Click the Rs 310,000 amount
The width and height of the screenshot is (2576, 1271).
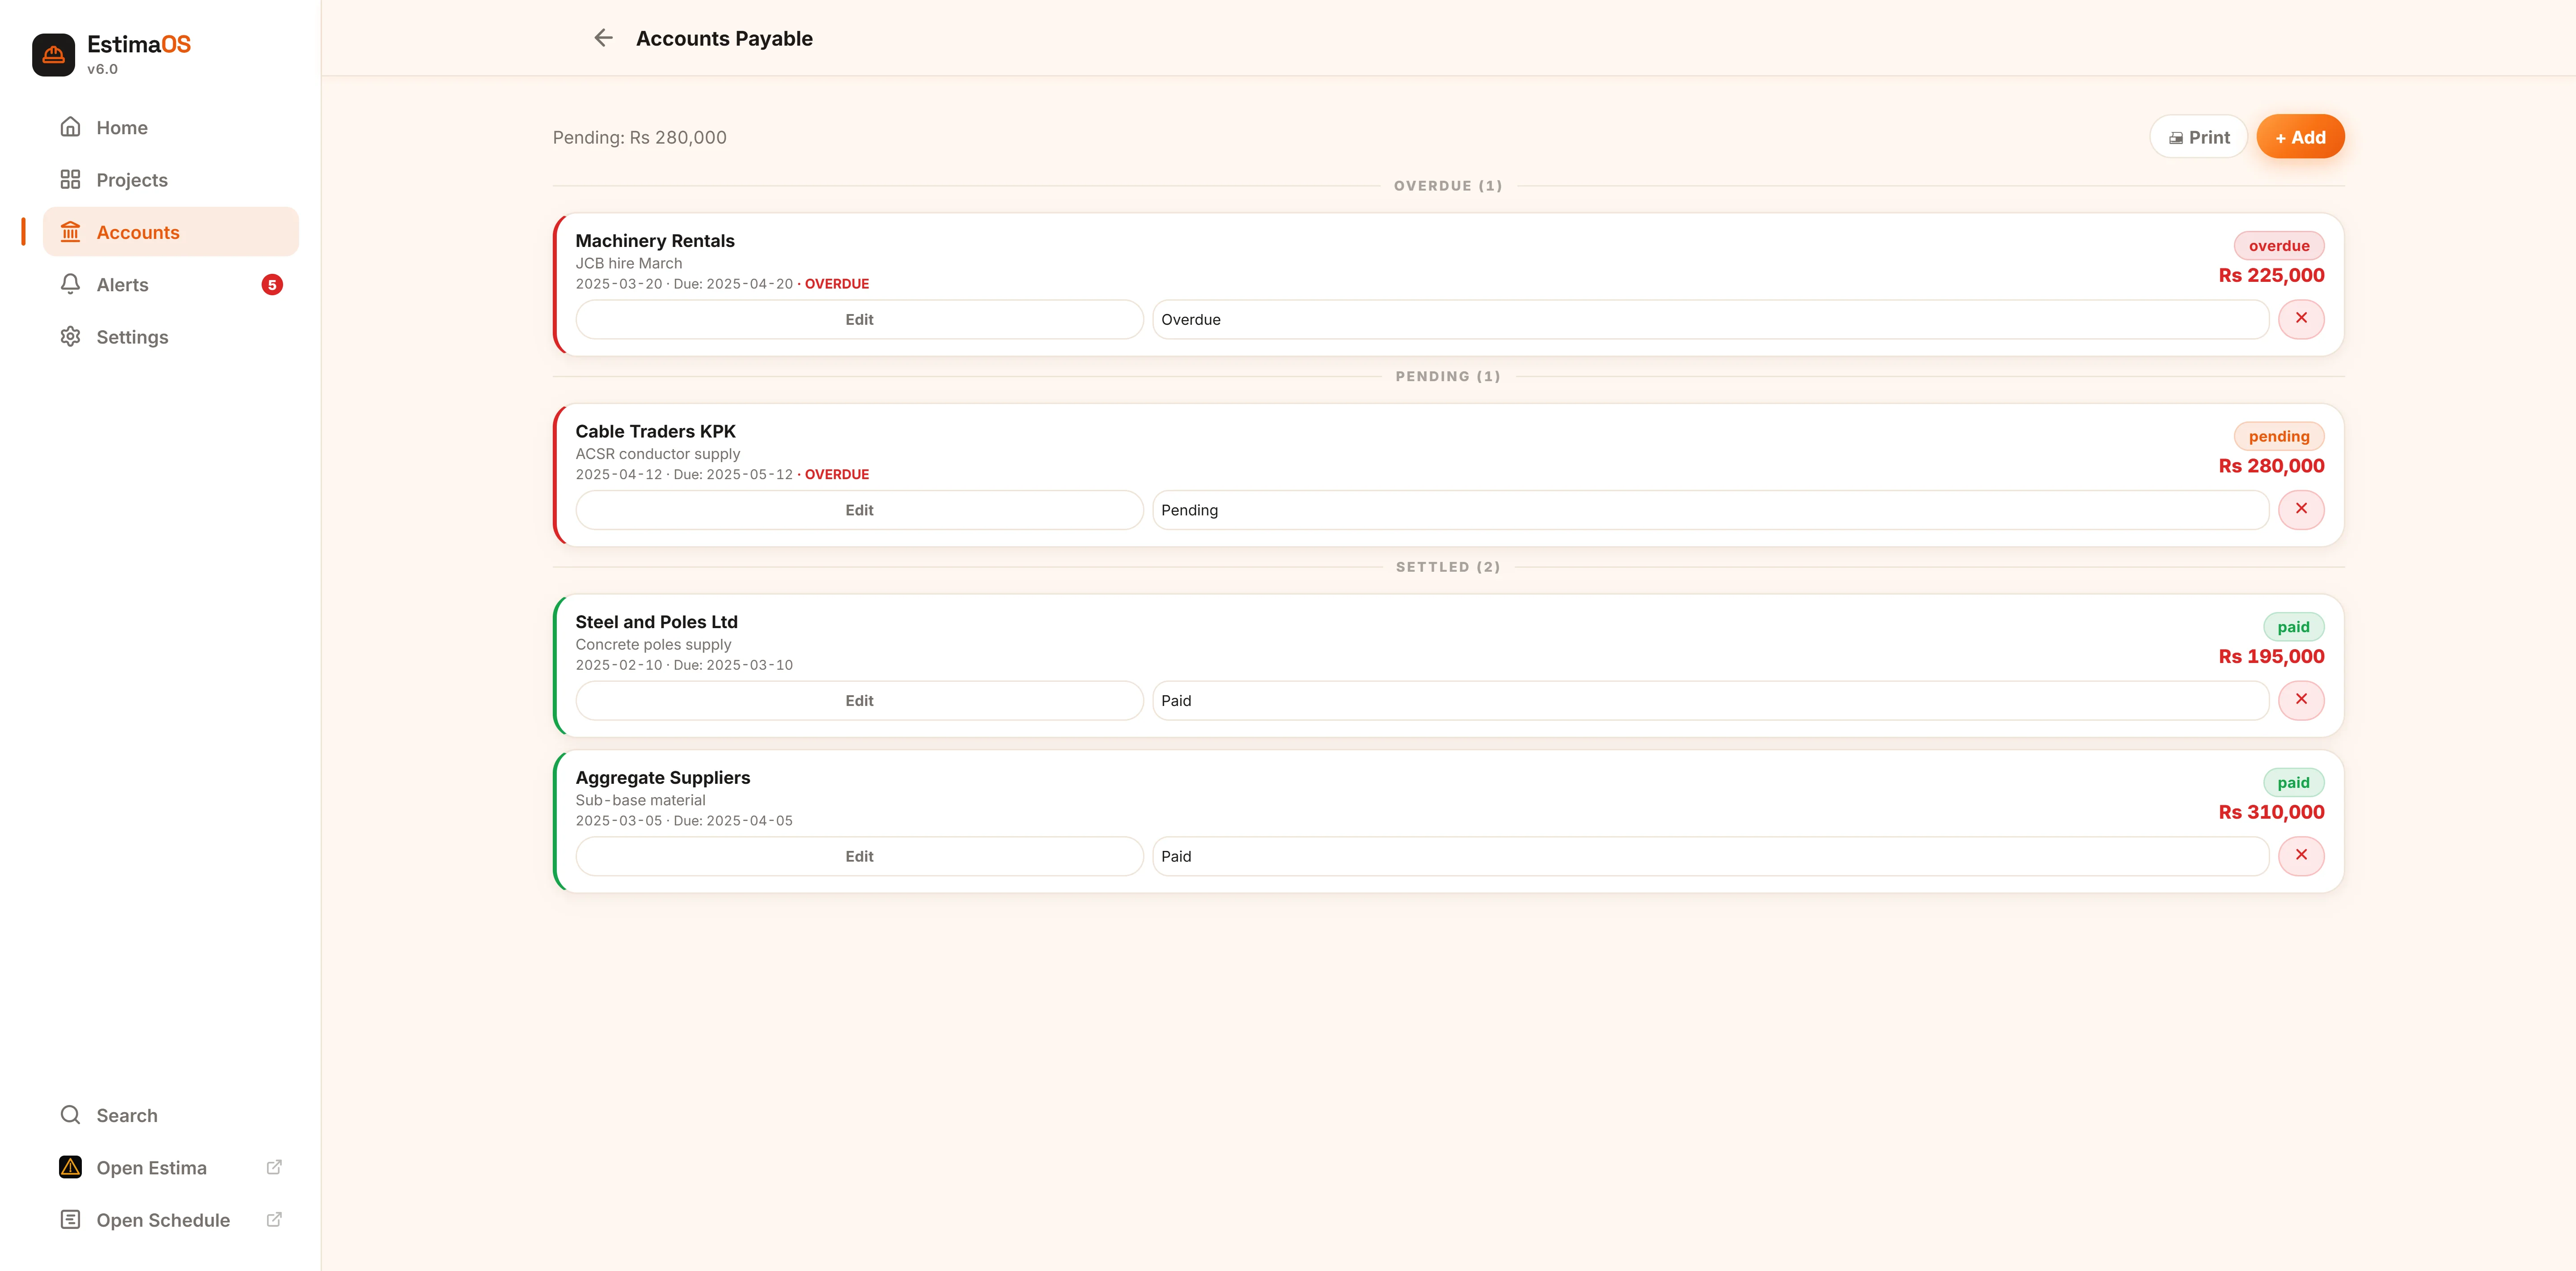pyautogui.click(x=2271, y=812)
